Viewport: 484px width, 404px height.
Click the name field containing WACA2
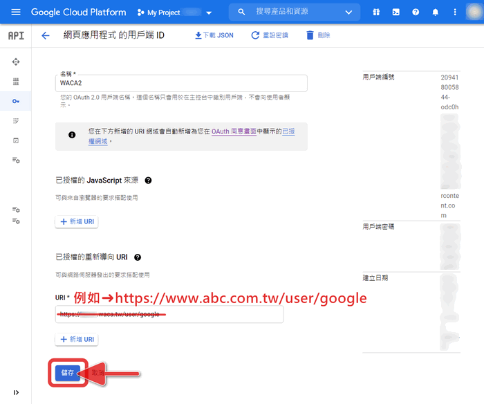click(181, 83)
